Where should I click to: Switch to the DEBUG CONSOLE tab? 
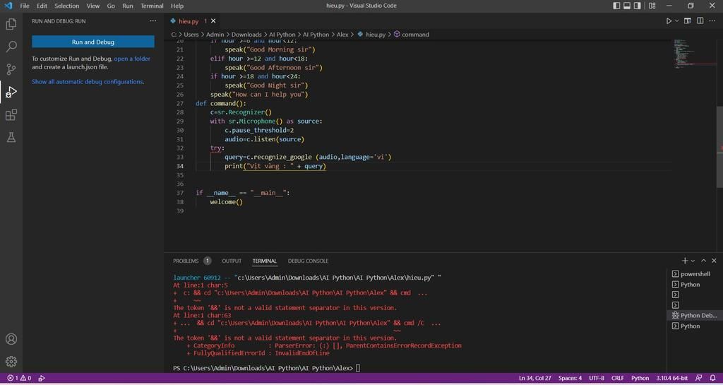pyautogui.click(x=308, y=261)
